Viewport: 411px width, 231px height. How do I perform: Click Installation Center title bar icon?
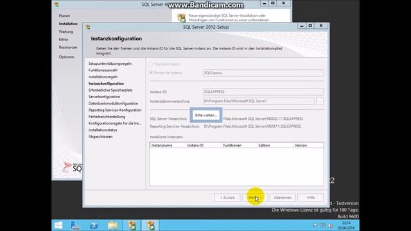[57, 4]
